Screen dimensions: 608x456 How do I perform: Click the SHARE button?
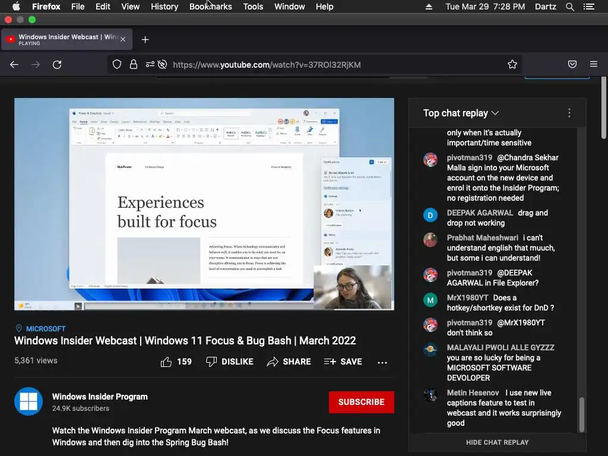tap(289, 362)
